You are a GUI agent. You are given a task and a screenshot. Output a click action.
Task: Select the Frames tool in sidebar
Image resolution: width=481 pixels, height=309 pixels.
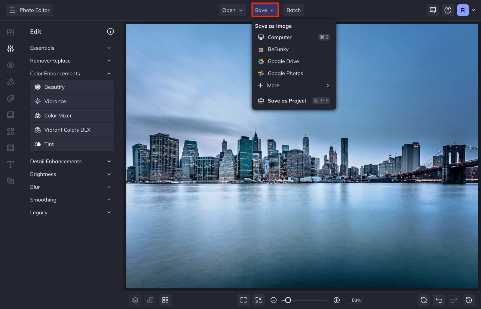pos(11,115)
